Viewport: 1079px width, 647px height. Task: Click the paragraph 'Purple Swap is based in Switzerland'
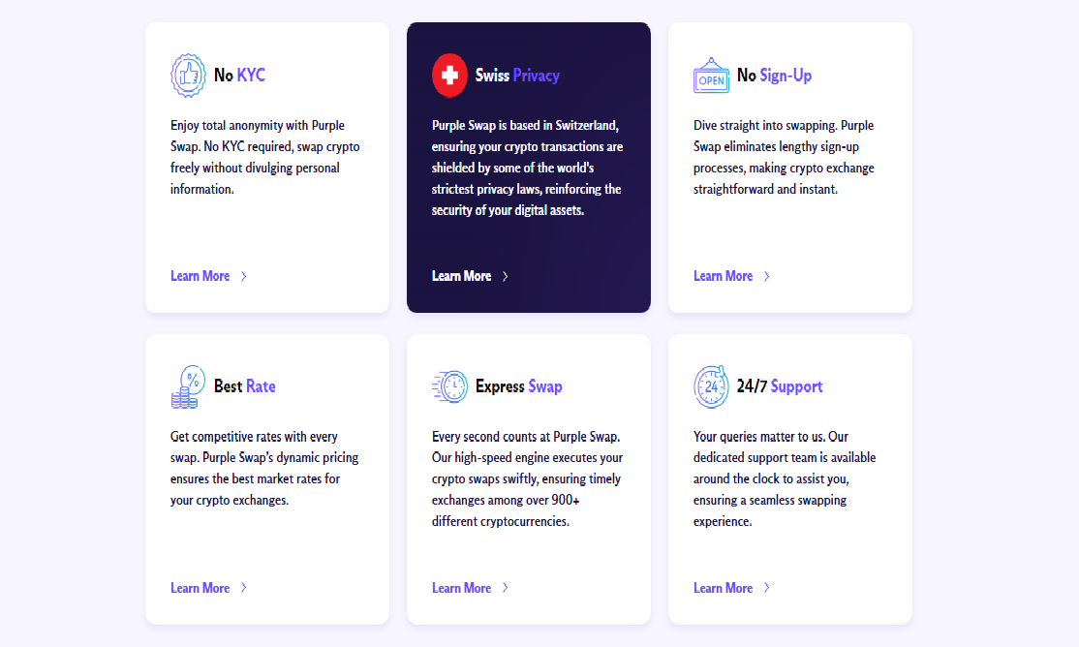point(528,168)
